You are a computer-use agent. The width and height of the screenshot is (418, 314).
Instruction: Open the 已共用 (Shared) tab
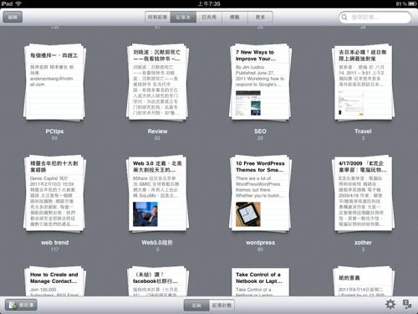coord(209,17)
